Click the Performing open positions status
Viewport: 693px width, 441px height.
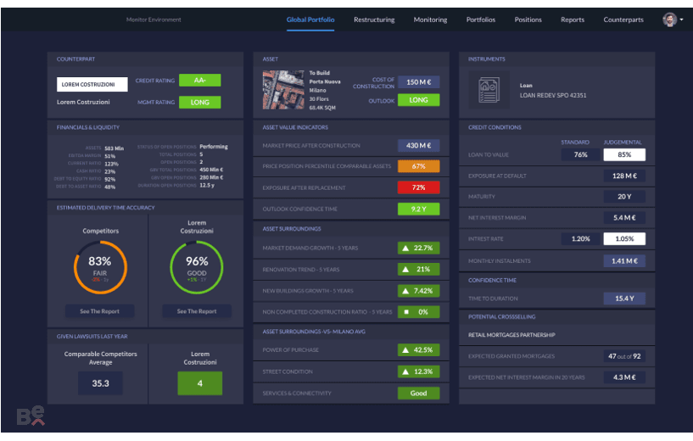point(214,147)
